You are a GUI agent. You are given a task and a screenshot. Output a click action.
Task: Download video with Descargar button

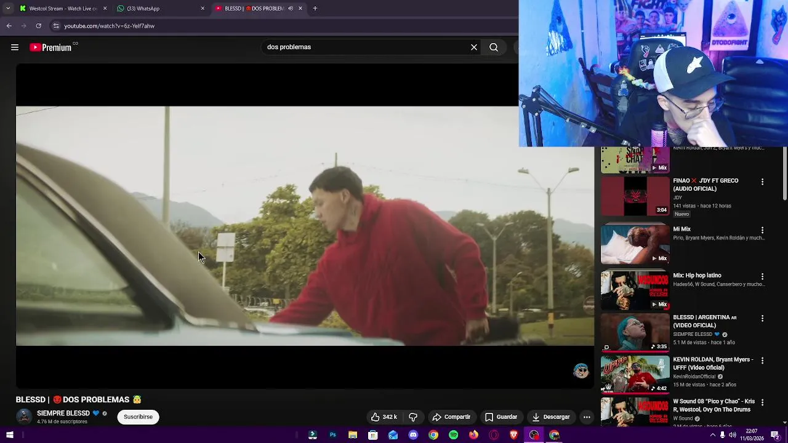(551, 417)
